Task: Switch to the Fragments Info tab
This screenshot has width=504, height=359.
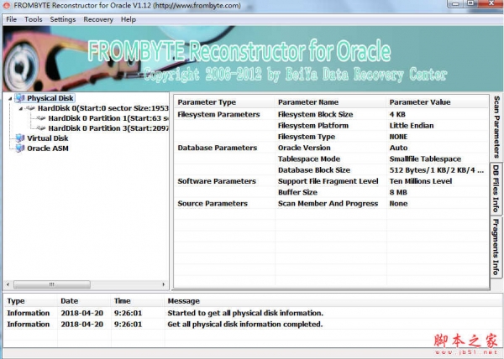Action: (496, 248)
